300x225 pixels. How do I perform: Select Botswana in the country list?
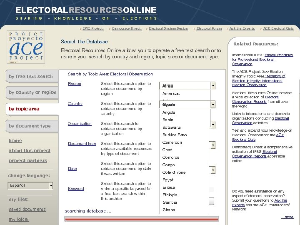pyautogui.click(x=184, y=127)
